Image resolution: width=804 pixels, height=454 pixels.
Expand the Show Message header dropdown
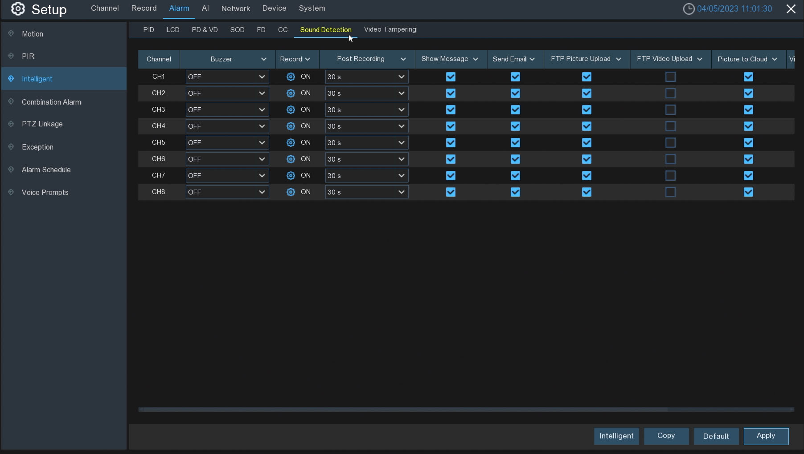[x=476, y=59]
